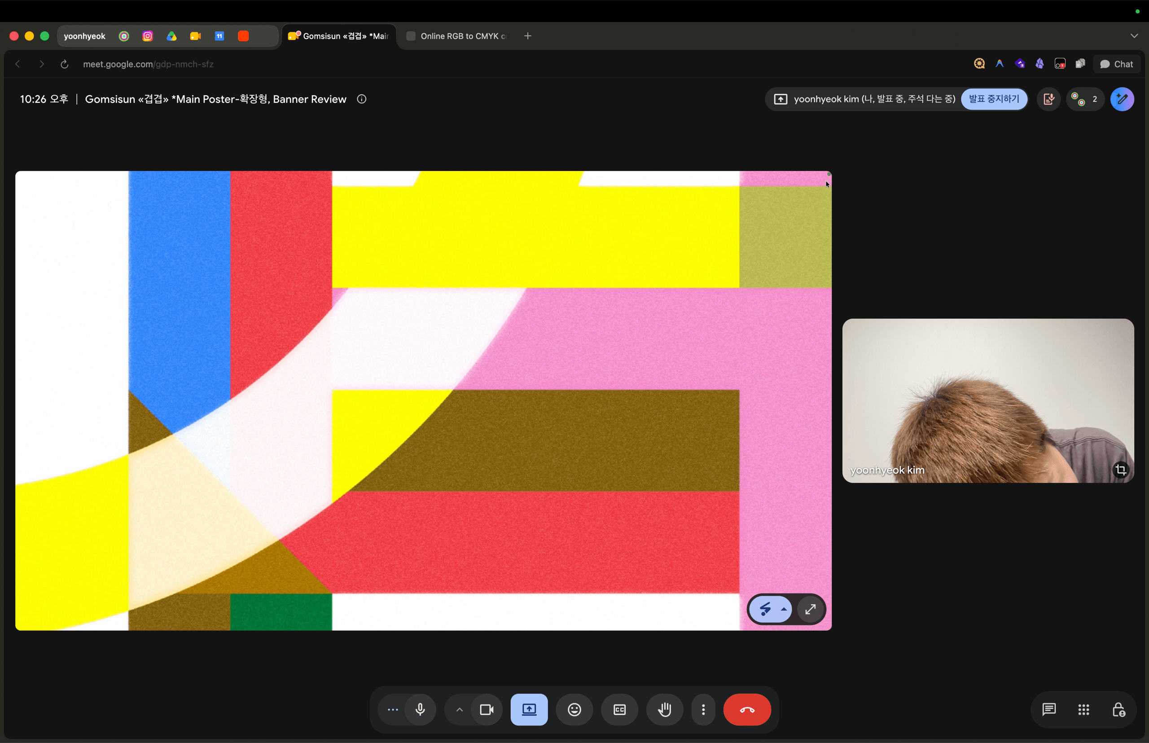Open the purple cube extension with badge
This screenshot has height=743, width=1149.
pyautogui.click(x=1020, y=64)
